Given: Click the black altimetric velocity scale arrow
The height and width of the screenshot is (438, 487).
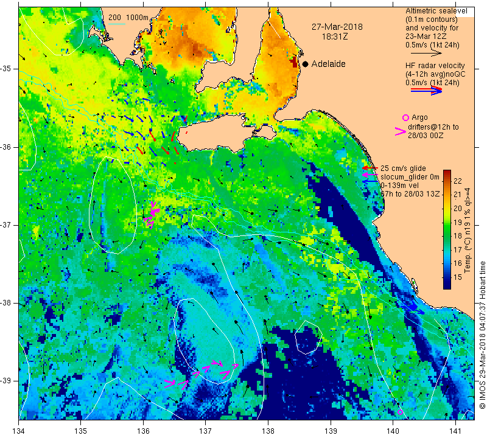Looking at the screenshot, I should 426,53.
